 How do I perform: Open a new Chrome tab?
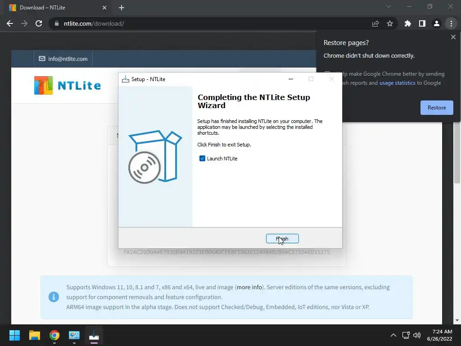[122, 8]
